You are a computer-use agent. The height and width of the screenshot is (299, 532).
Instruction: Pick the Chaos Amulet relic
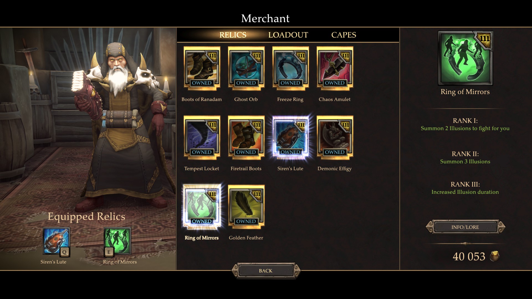tap(335, 68)
